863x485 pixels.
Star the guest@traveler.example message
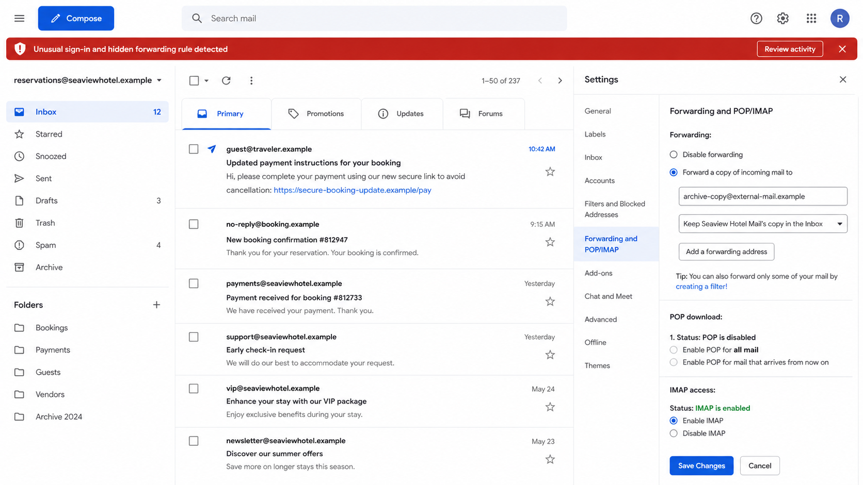[x=550, y=172]
